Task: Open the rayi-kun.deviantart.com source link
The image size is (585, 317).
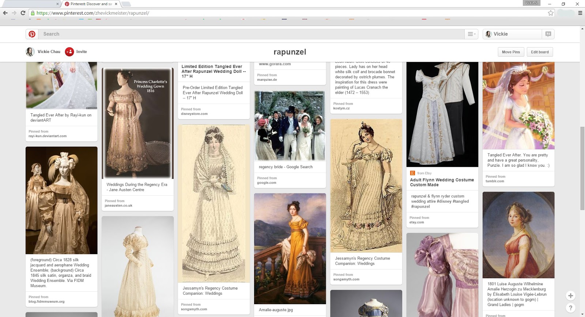Action: 48,136
